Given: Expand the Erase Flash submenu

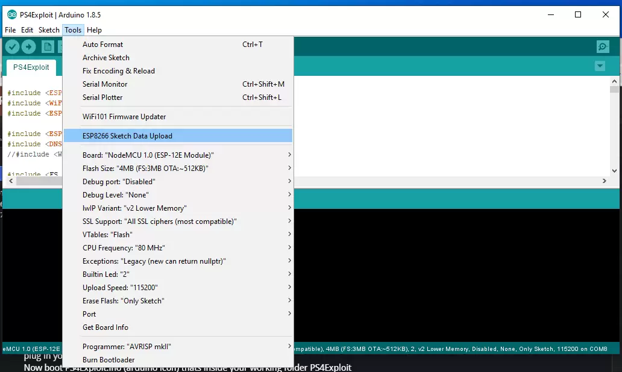Looking at the screenshot, I should click(x=178, y=301).
